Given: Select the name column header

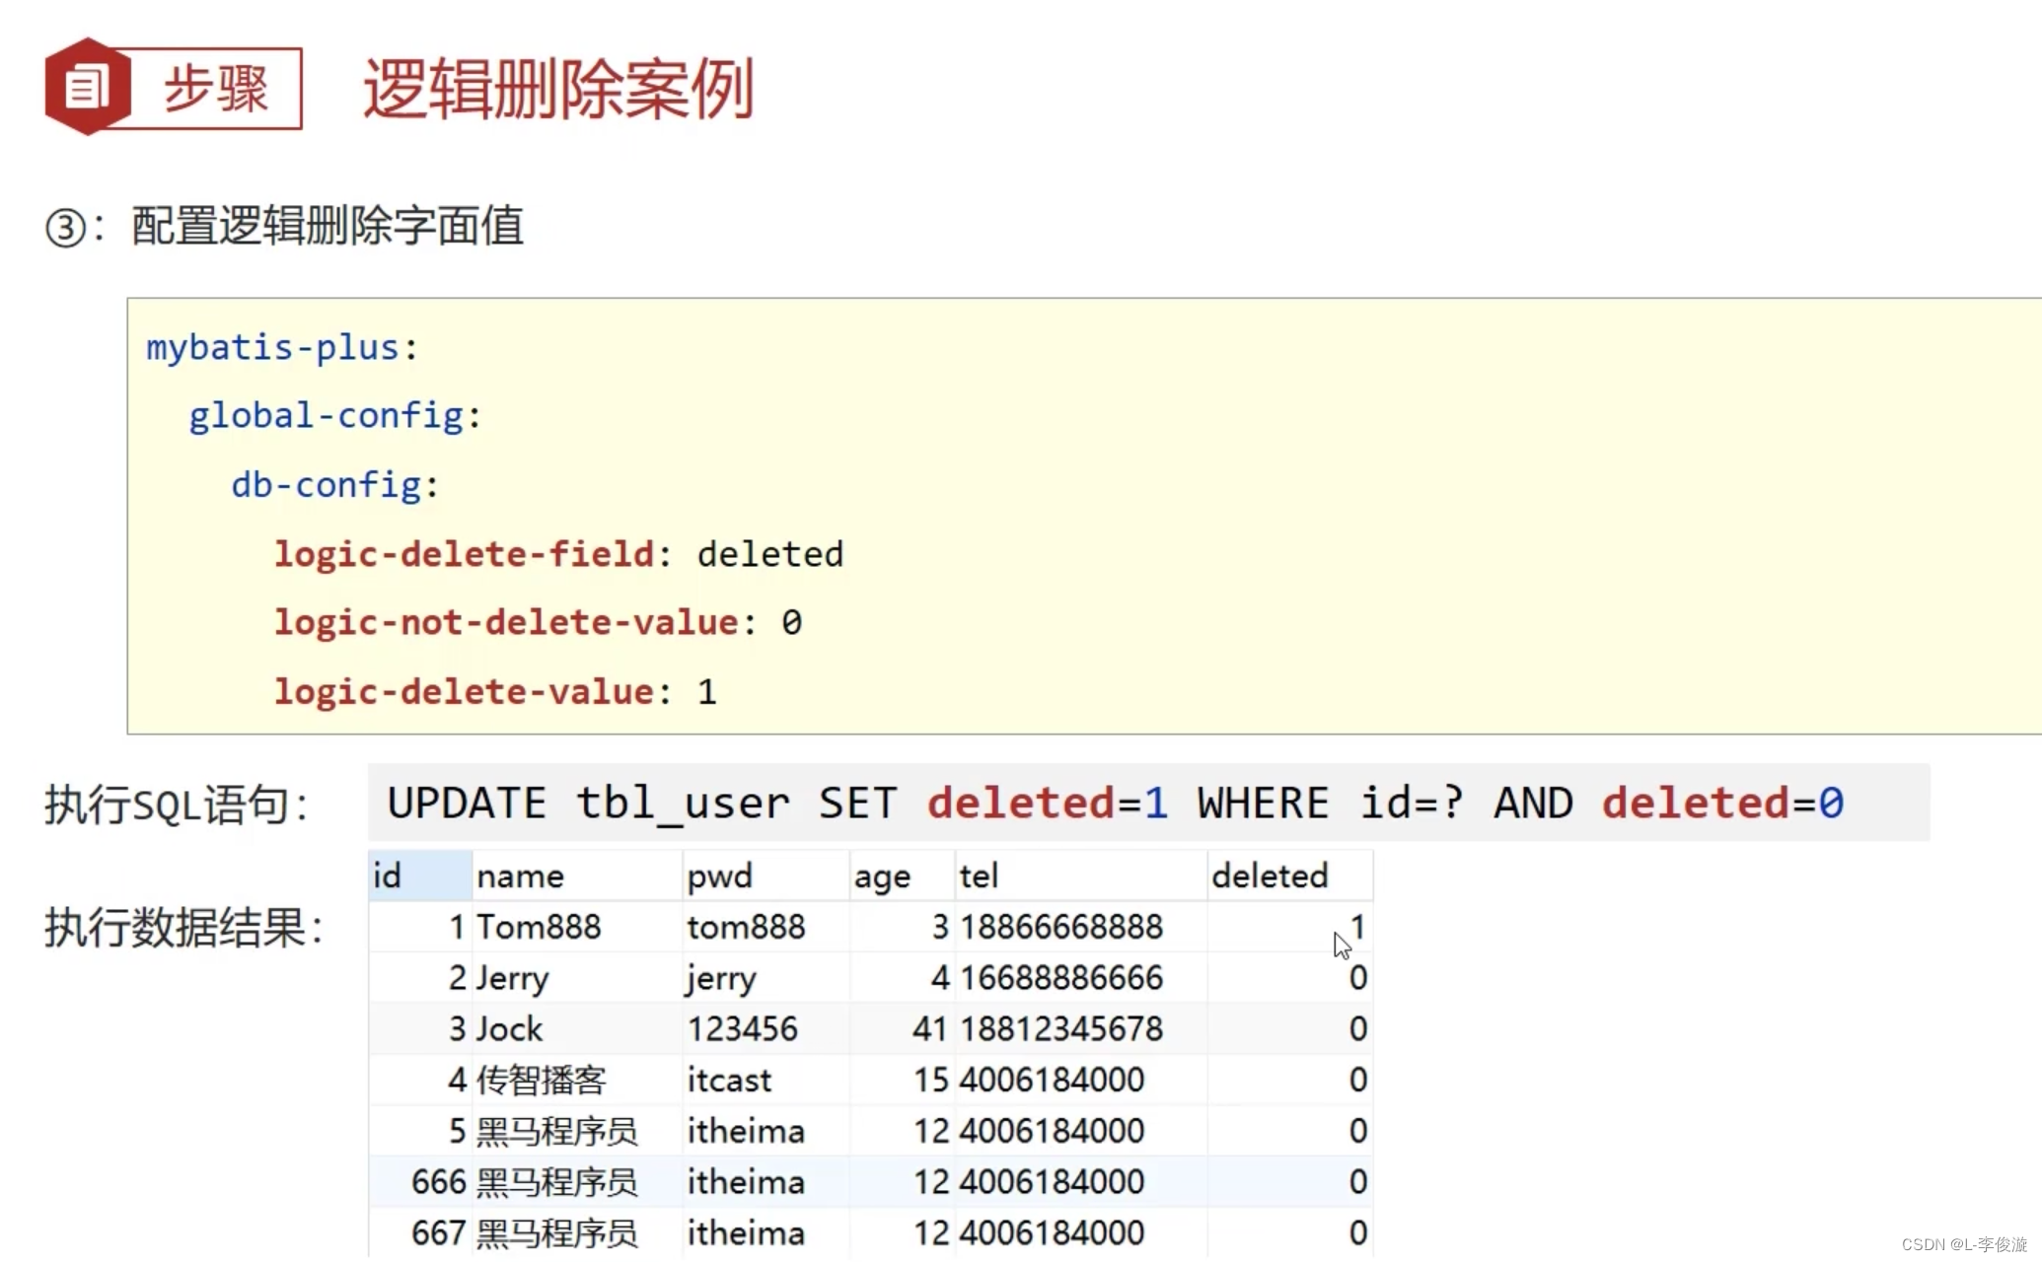Looking at the screenshot, I should coord(577,876).
